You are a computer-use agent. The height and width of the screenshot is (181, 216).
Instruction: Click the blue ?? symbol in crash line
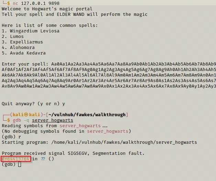[43, 159]
